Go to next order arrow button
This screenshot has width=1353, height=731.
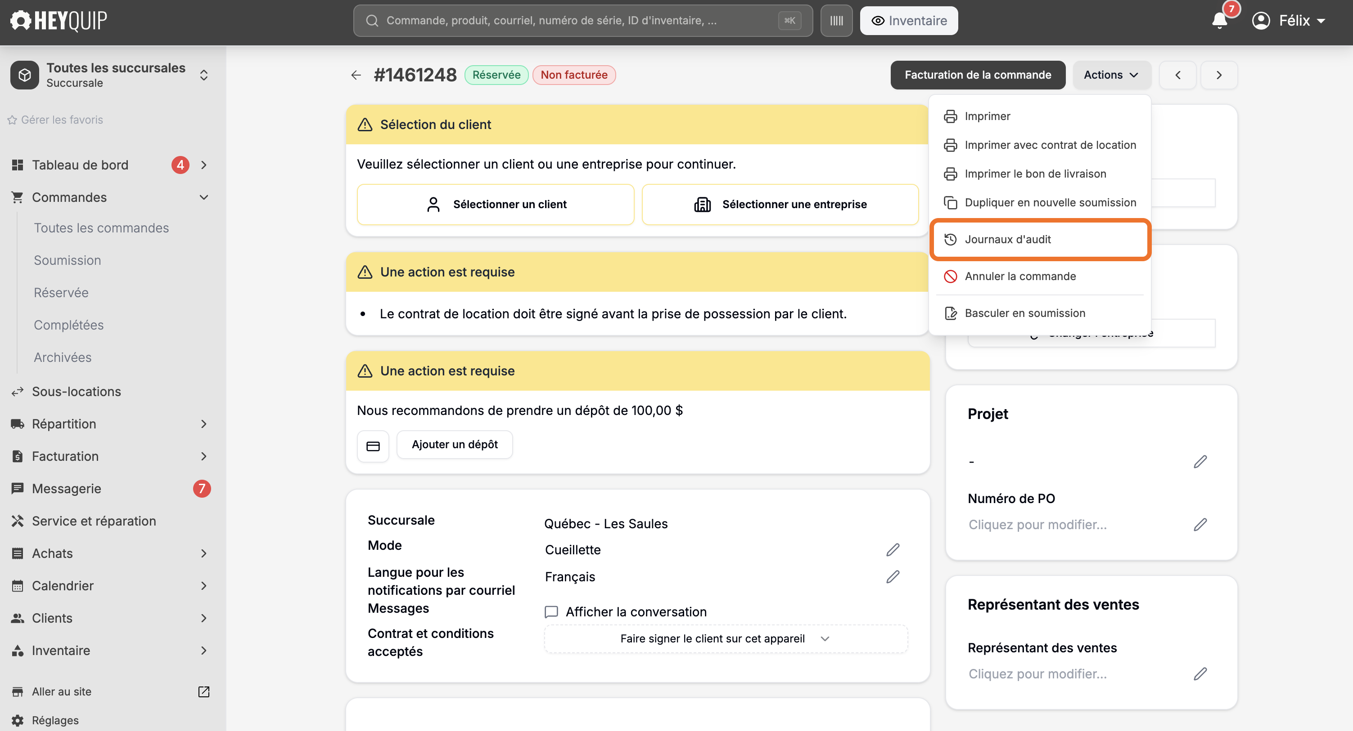pyautogui.click(x=1219, y=75)
